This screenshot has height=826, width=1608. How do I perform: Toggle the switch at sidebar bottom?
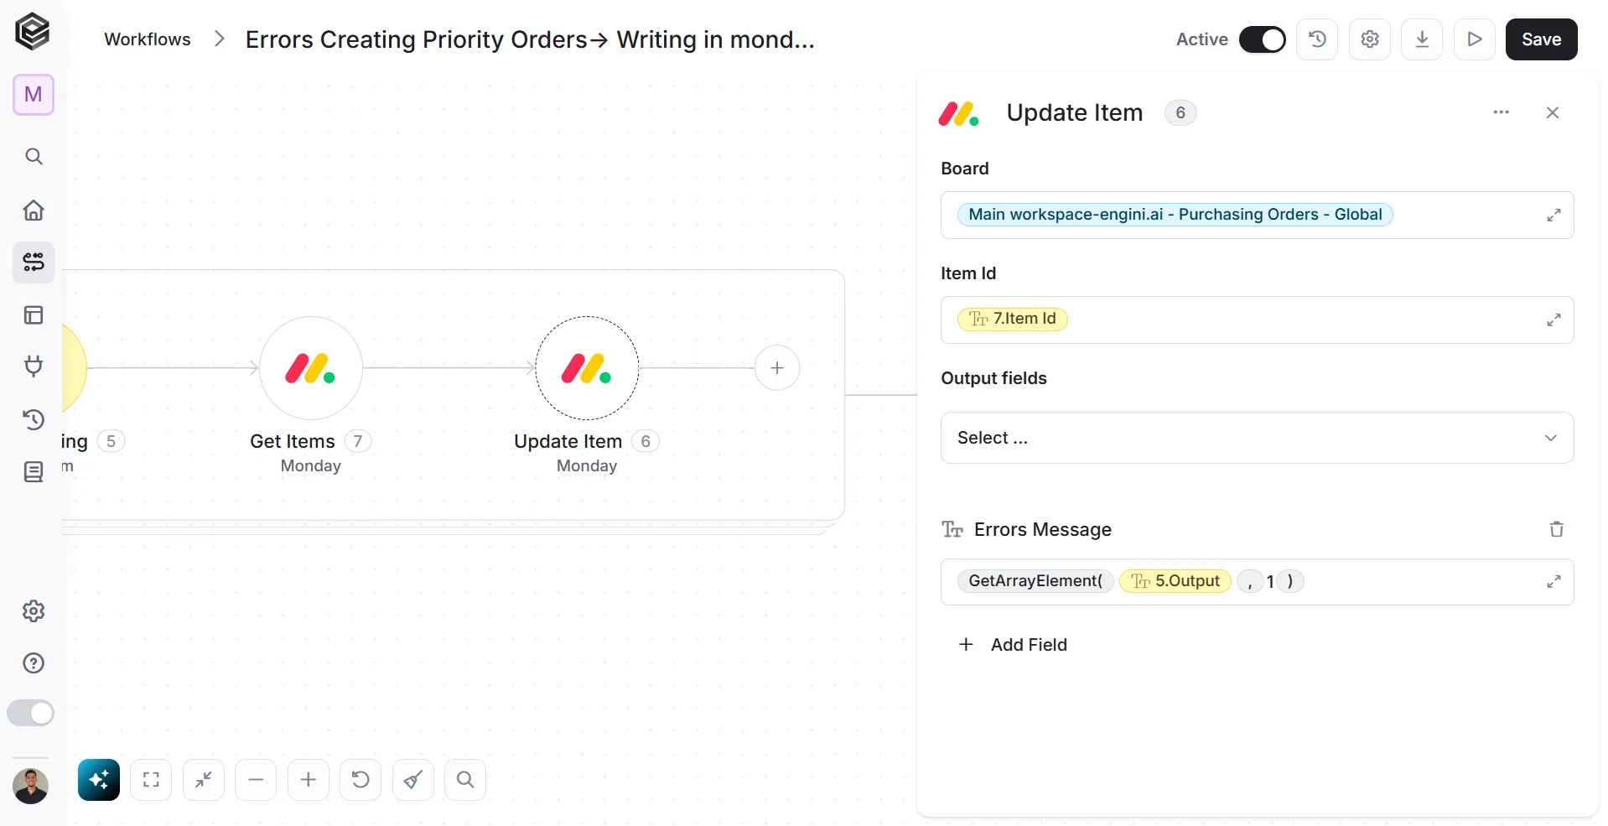31,714
